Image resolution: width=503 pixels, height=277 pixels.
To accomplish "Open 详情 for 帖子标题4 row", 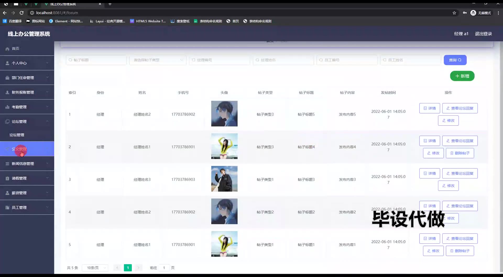I will coord(430,141).
